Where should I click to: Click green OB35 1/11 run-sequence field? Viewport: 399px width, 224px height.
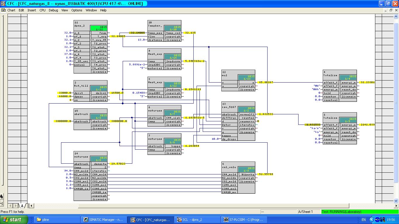pyautogui.click(x=98, y=28)
